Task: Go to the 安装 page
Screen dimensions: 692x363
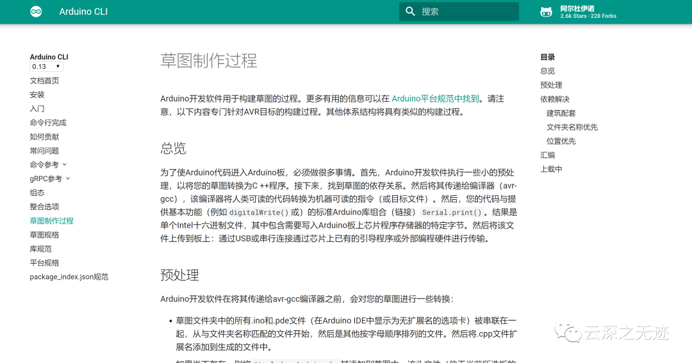Action: 37,94
